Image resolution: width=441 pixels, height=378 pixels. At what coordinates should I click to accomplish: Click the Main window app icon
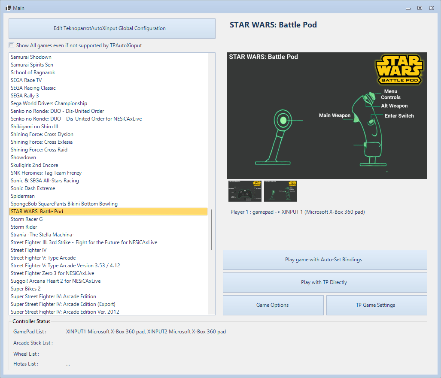click(x=8, y=8)
